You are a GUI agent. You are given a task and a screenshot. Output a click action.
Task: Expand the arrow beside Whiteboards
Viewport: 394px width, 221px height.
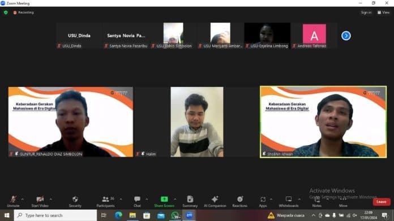[299, 199]
